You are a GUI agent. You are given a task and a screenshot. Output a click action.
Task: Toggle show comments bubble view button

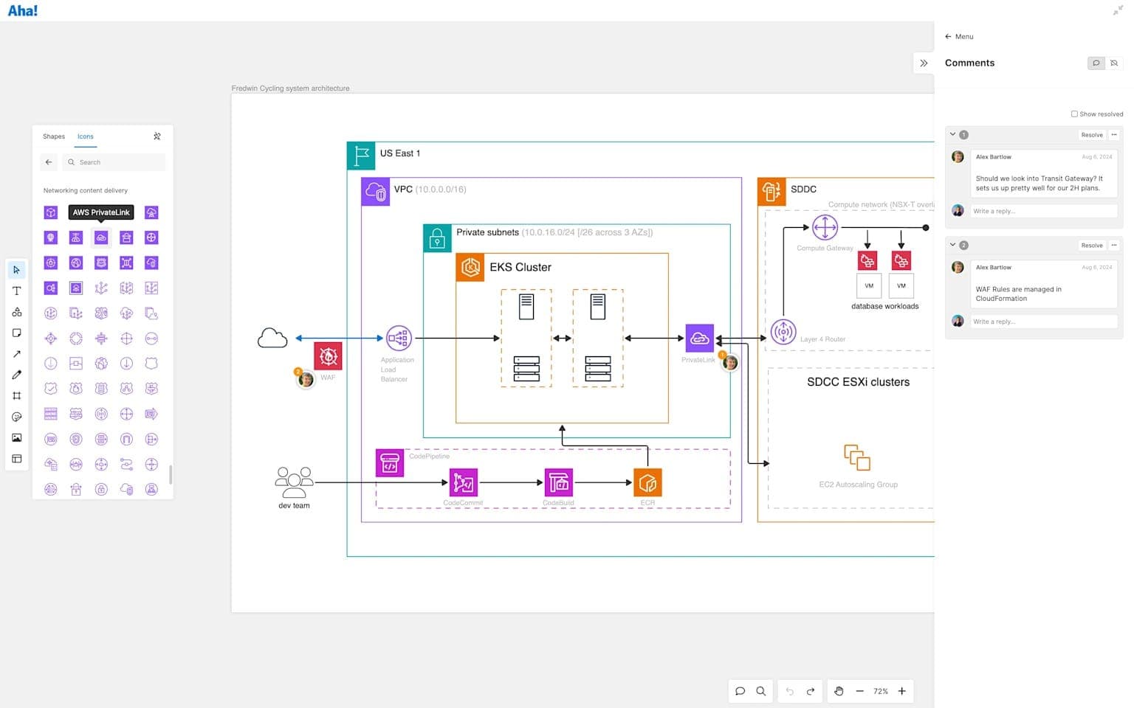(x=1096, y=63)
